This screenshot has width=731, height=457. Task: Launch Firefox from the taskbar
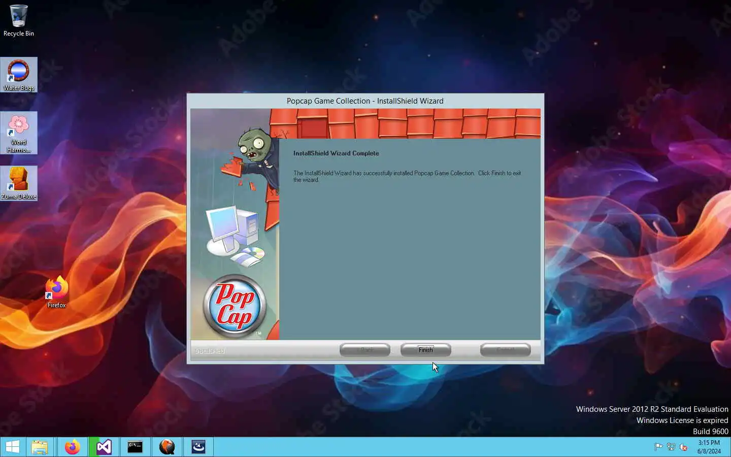(72, 447)
